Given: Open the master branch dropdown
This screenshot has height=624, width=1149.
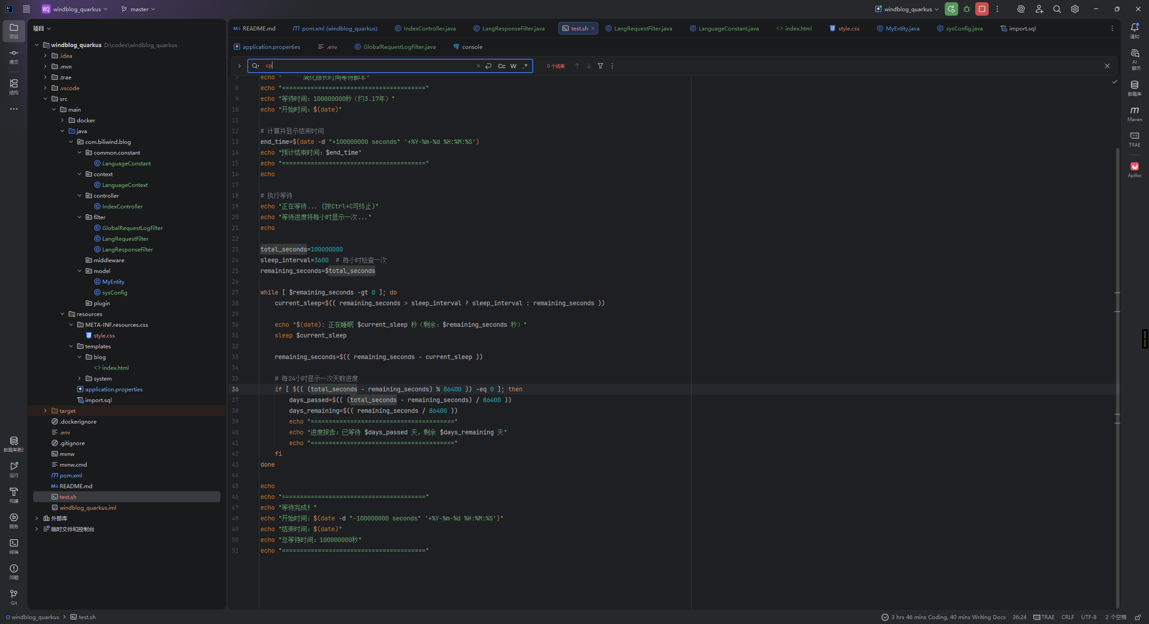Looking at the screenshot, I should [138, 9].
